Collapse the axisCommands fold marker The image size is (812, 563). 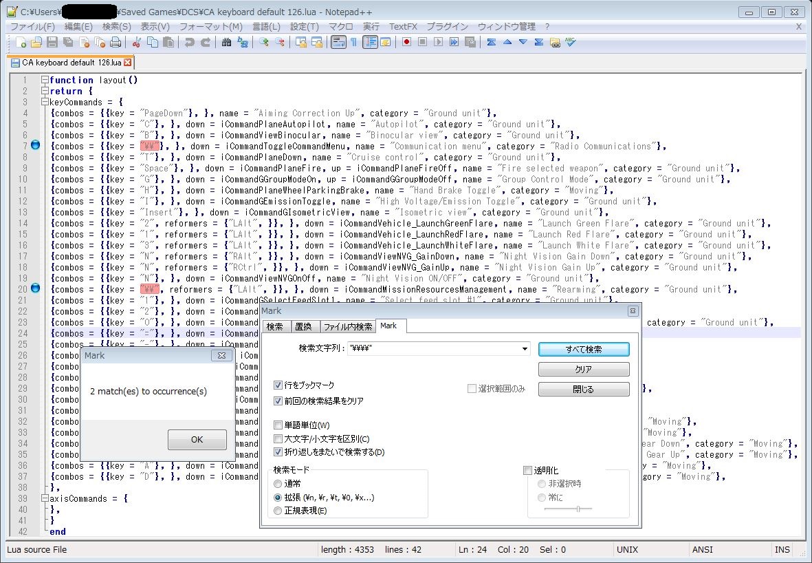[45, 498]
